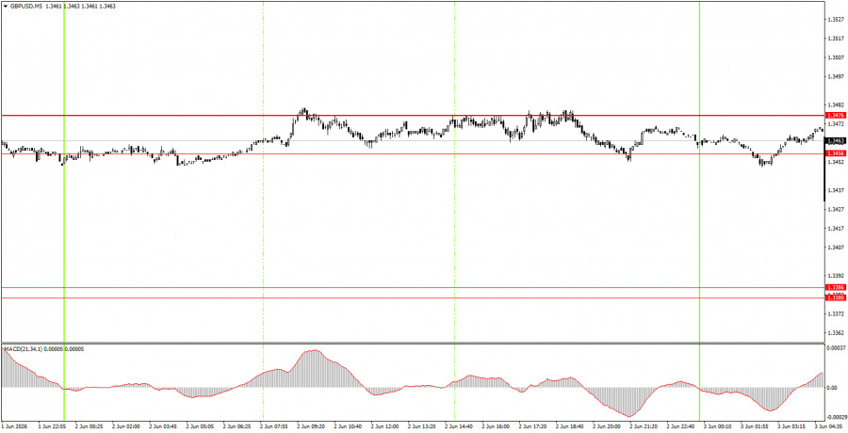Click the 2 Jun 00:25 time label

[x=89, y=426]
